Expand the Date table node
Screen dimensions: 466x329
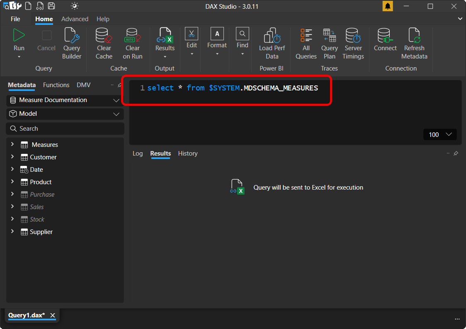[12, 169]
